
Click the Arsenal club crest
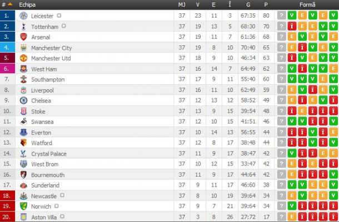[24, 37]
